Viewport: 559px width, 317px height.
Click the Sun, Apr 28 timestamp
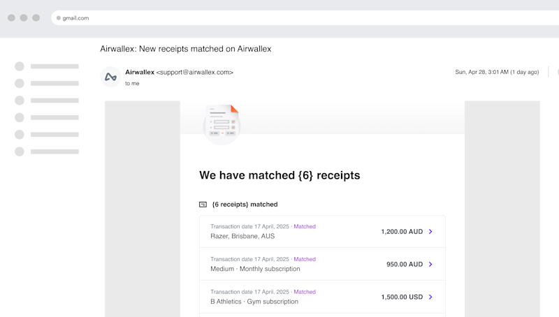[497, 72]
